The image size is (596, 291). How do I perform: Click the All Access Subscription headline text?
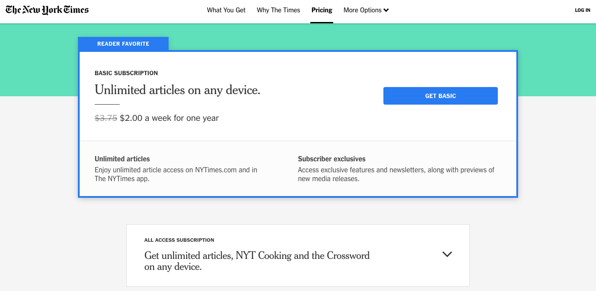[257, 261]
